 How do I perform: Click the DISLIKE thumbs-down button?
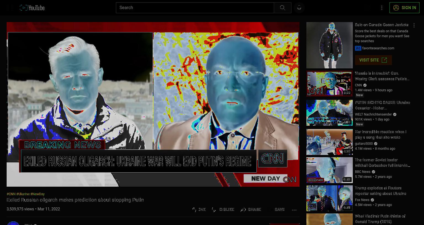point(223,210)
